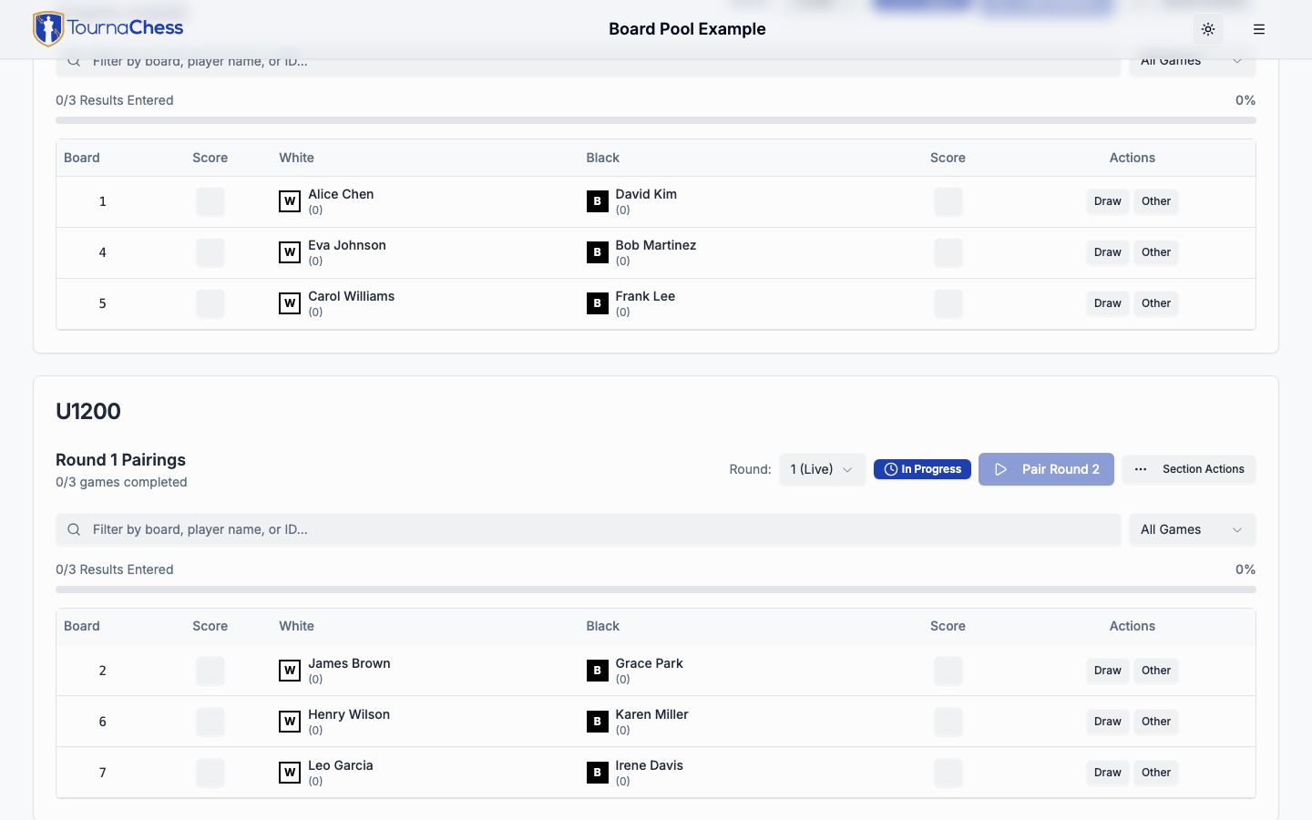1312x820 pixels.
Task: Click the U1200 White column header
Action: [296, 626]
